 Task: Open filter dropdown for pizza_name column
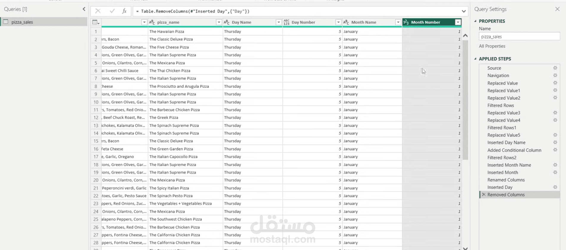pos(219,22)
